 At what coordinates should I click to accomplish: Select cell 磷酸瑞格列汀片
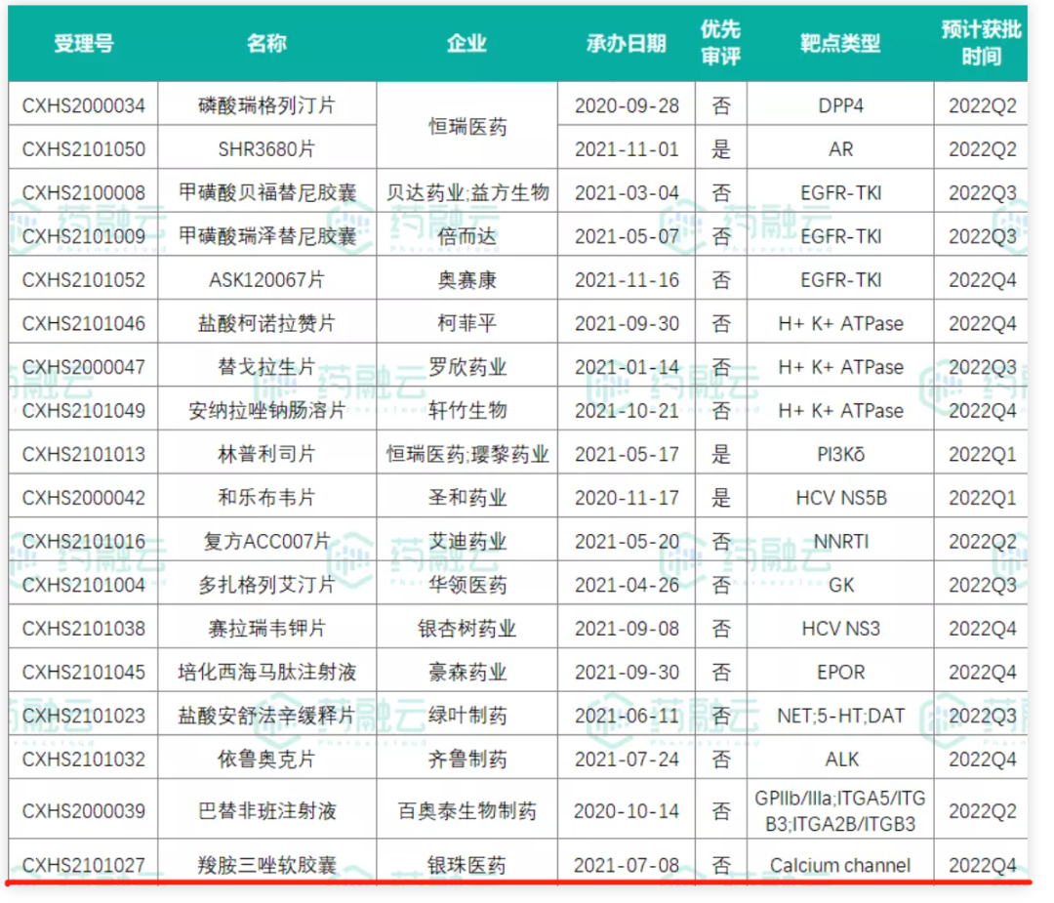(x=266, y=105)
